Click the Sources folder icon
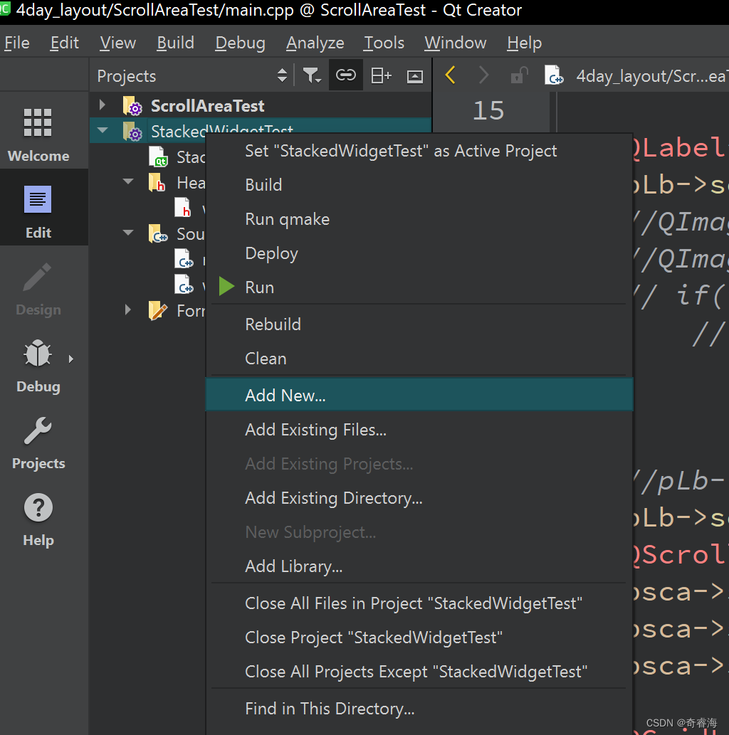Screen dimensions: 729x735 tap(157, 233)
